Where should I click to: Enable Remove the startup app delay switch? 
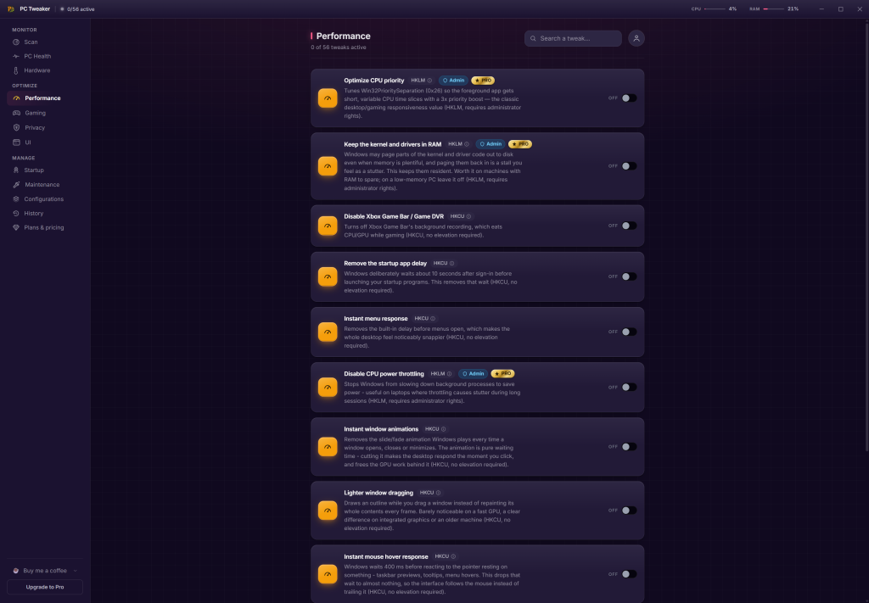tap(629, 276)
